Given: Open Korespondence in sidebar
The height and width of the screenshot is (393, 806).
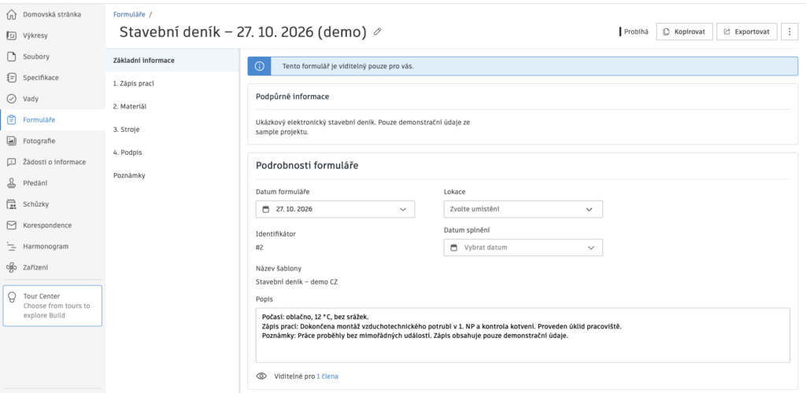Looking at the screenshot, I should tap(53, 225).
